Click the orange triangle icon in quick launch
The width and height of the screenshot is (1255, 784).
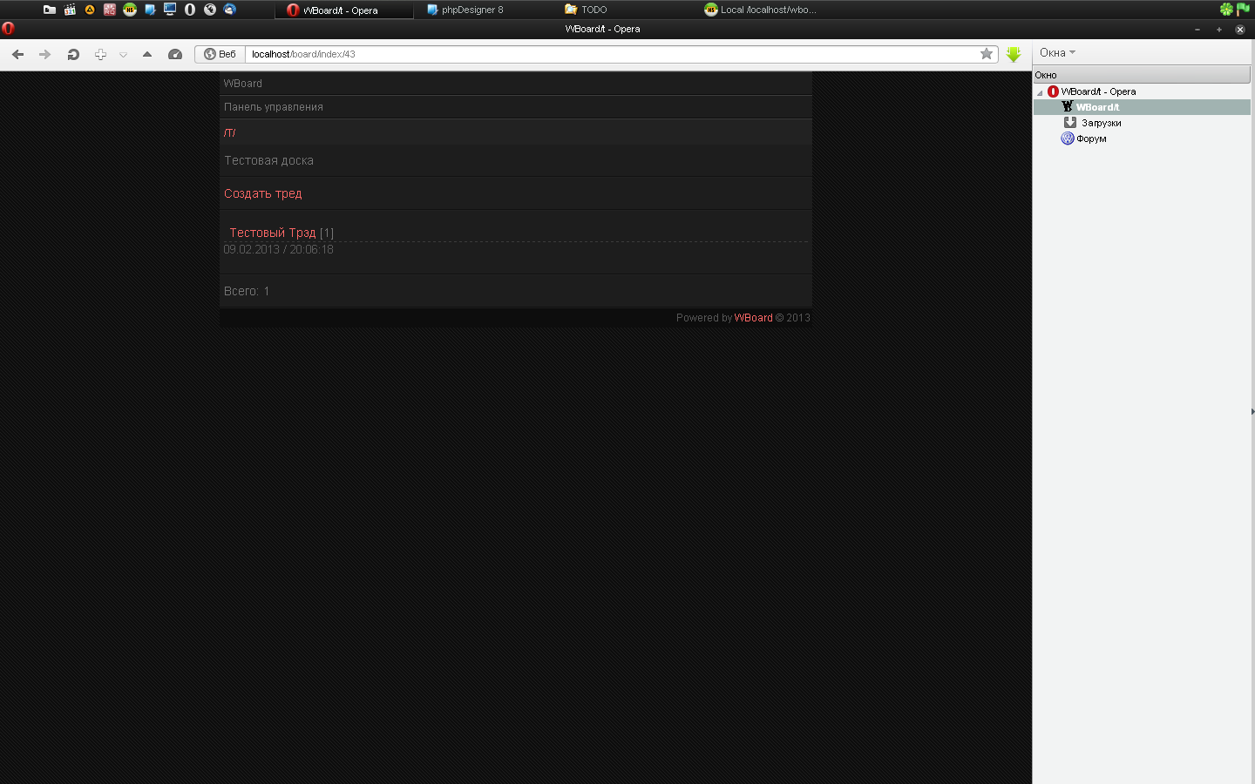click(x=90, y=10)
